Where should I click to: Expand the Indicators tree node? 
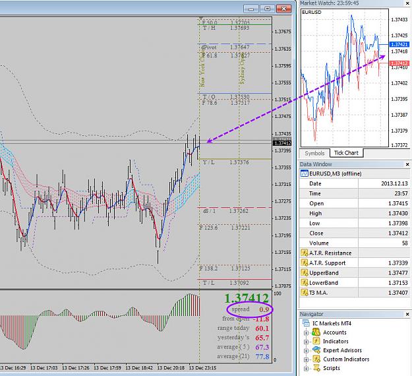(x=306, y=342)
